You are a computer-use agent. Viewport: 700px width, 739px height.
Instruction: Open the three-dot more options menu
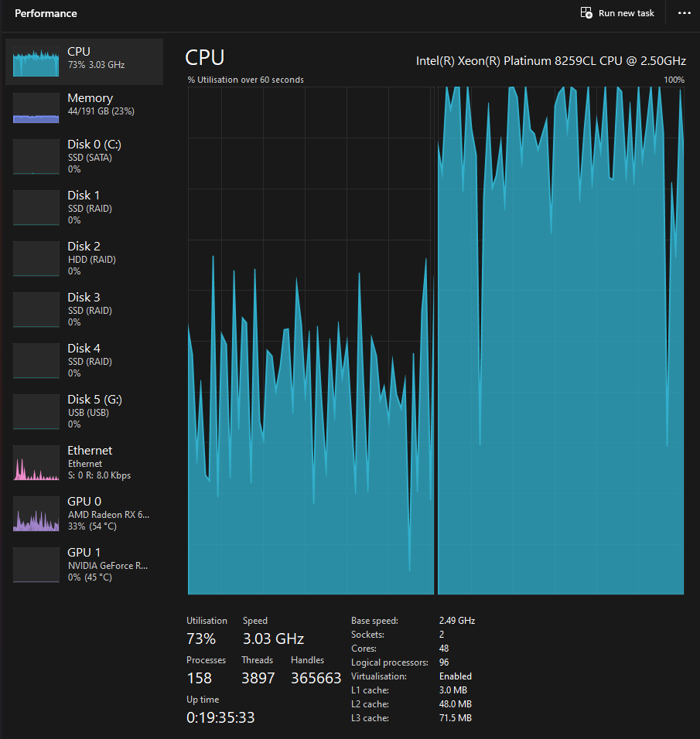[684, 13]
